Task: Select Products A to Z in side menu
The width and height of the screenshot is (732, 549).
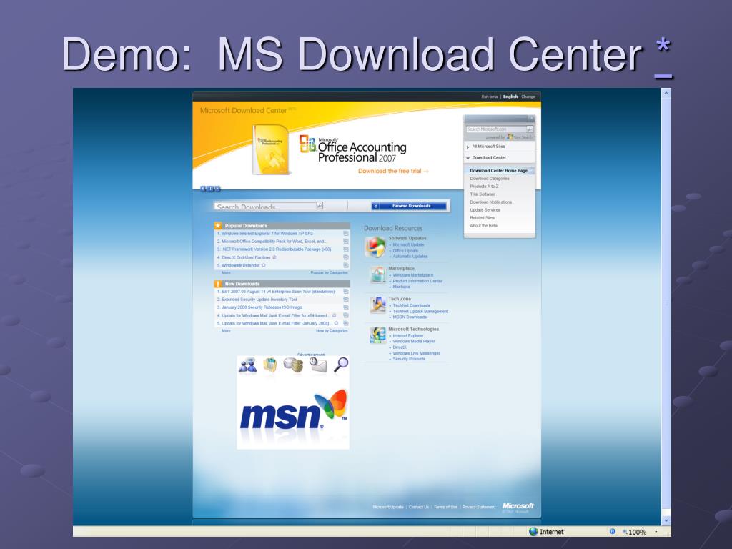Action: (484, 187)
